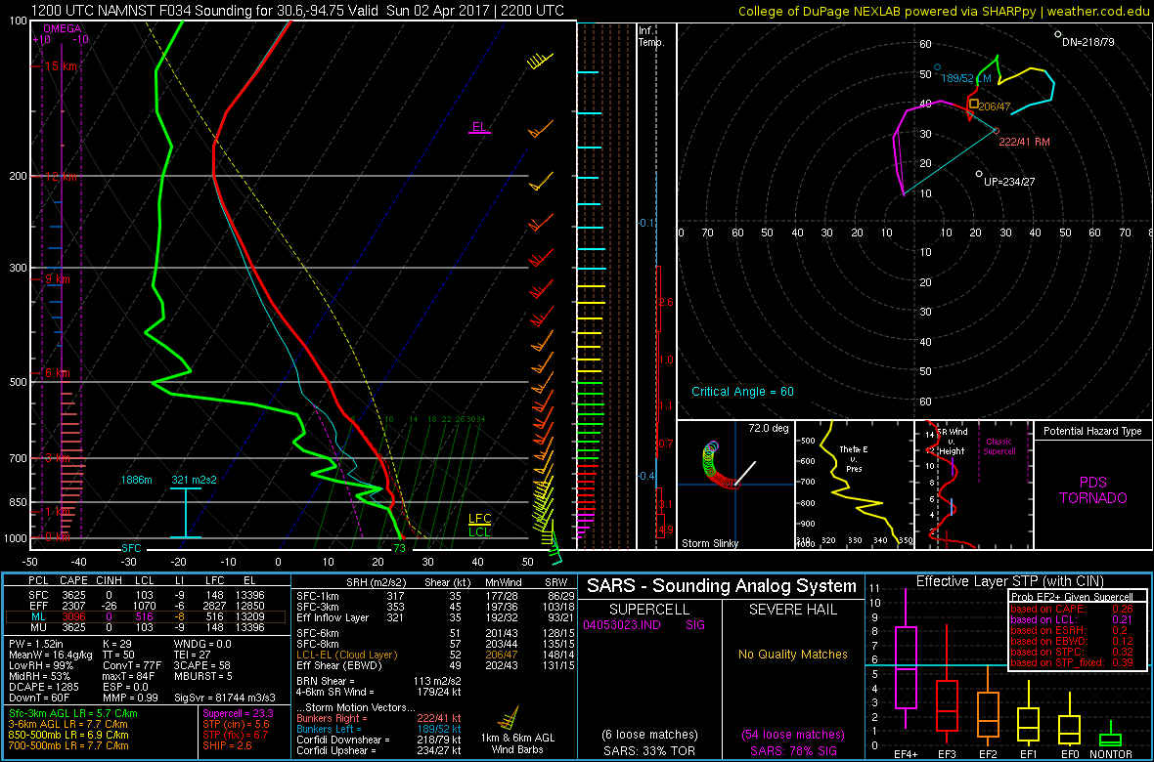This screenshot has height=762, width=1154.
Task: Click the green NONTOR box plot
Action: tap(1111, 740)
